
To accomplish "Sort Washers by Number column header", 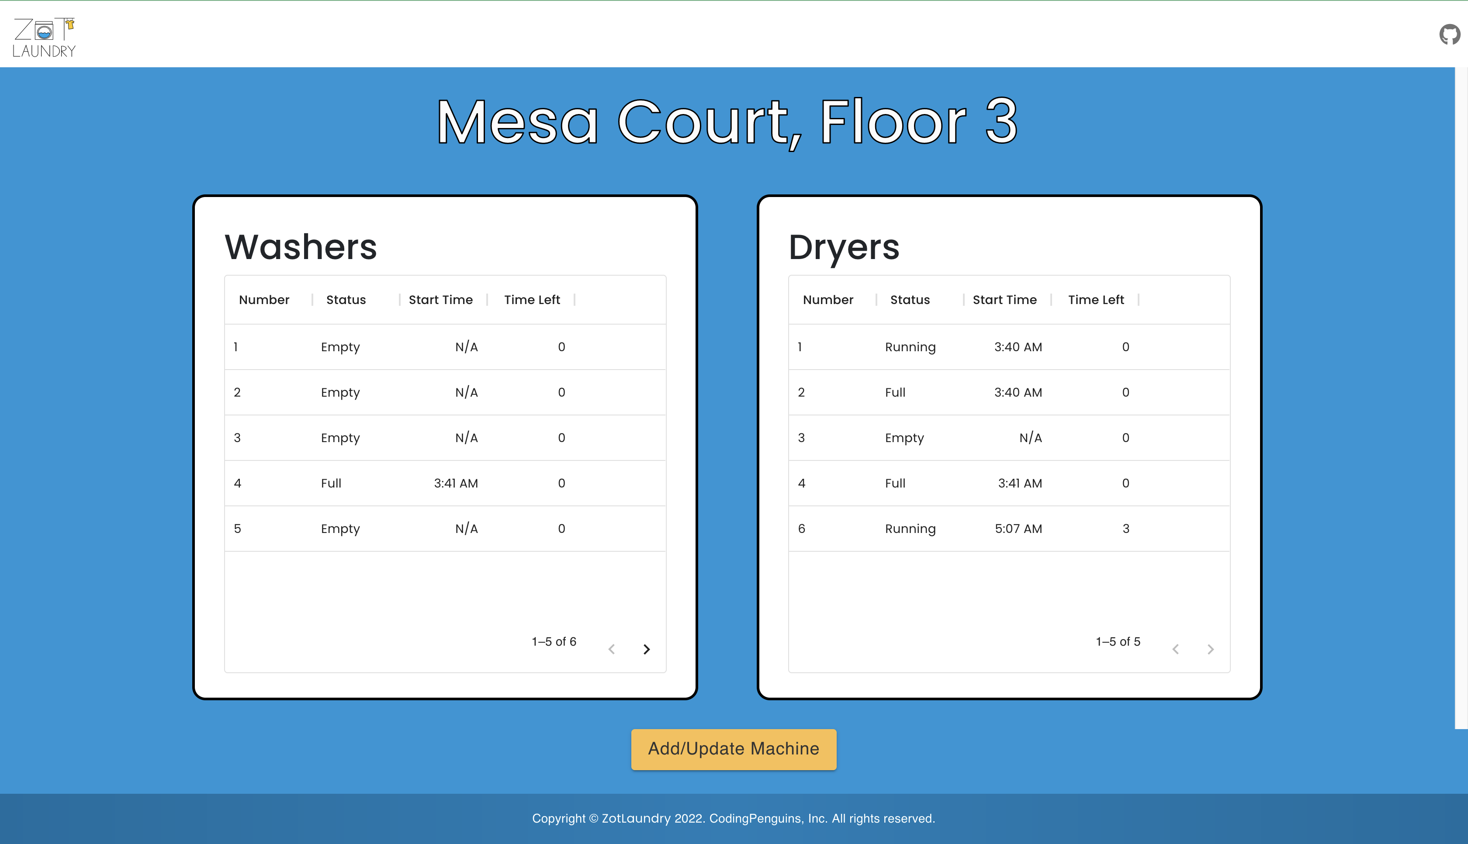I will pyautogui.click(x=264, y=300).
